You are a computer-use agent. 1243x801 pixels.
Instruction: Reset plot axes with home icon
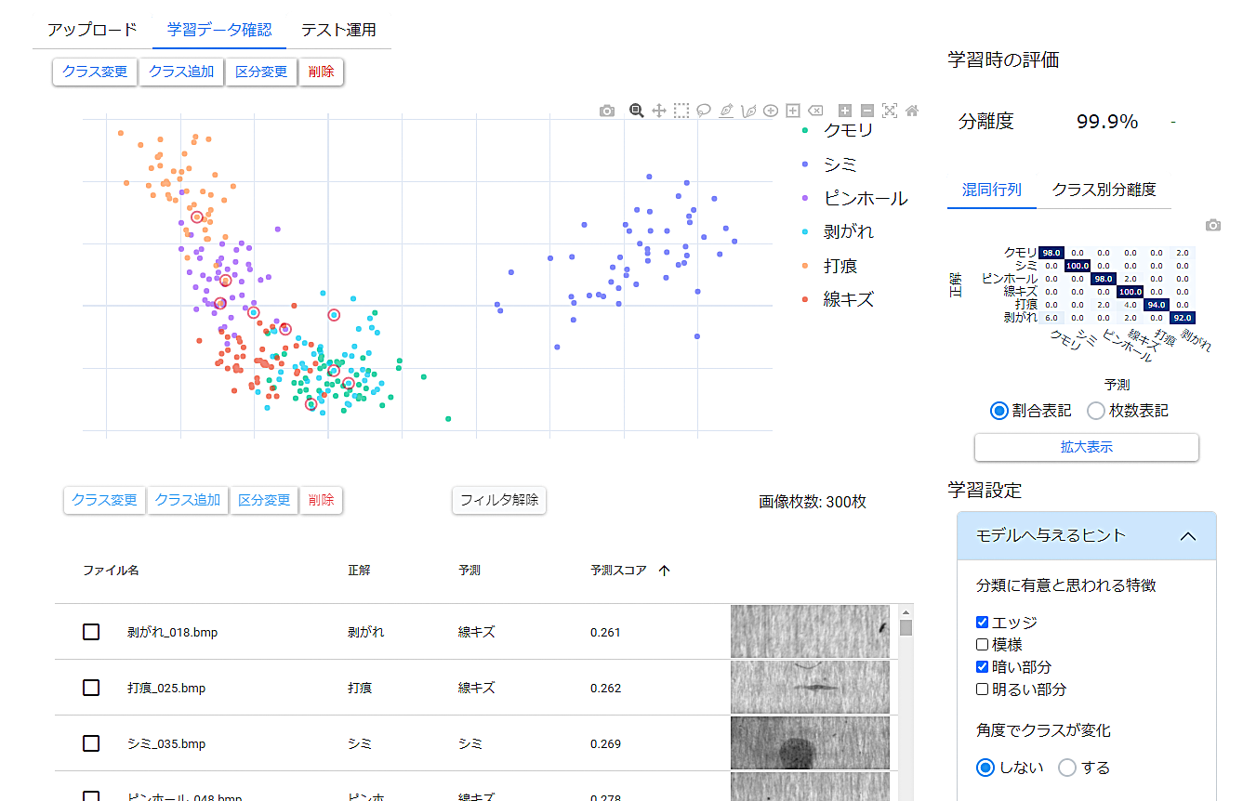[x=912, y=111]
